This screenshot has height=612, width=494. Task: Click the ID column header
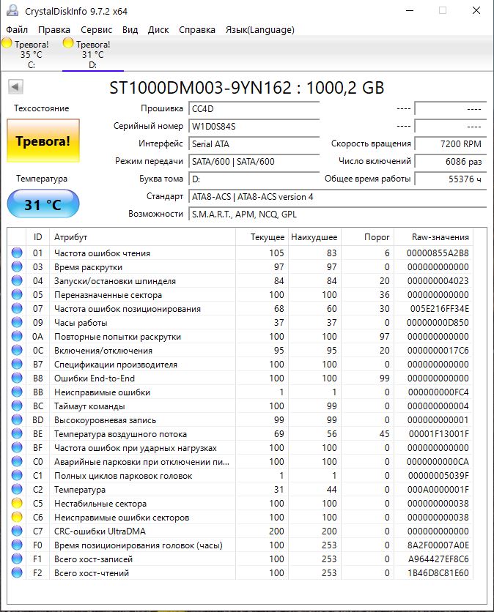pos(37,237)
